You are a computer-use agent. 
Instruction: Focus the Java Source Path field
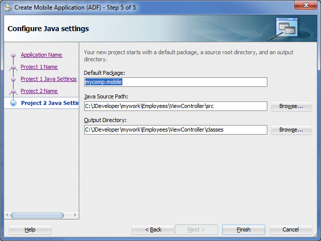pyautogui.click(x=176, y=106)
